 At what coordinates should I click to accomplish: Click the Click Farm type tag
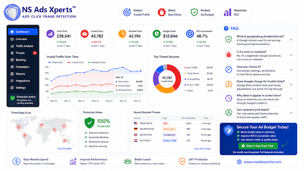[x=169, y=129]
